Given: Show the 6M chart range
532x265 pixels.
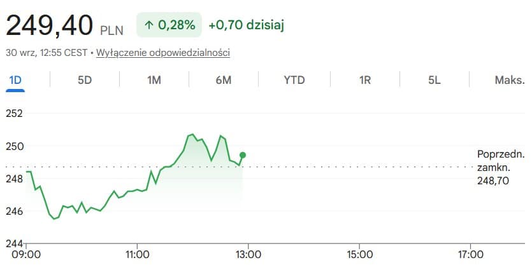Looking at the screenshot, I should point(223,81).
